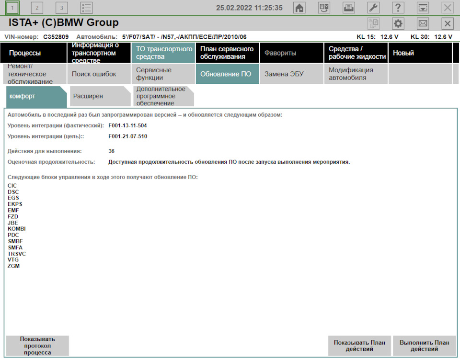Click target integration level F001-21-07-510
Viewport: 460px width, 359px height.
[x=127, y=136]
